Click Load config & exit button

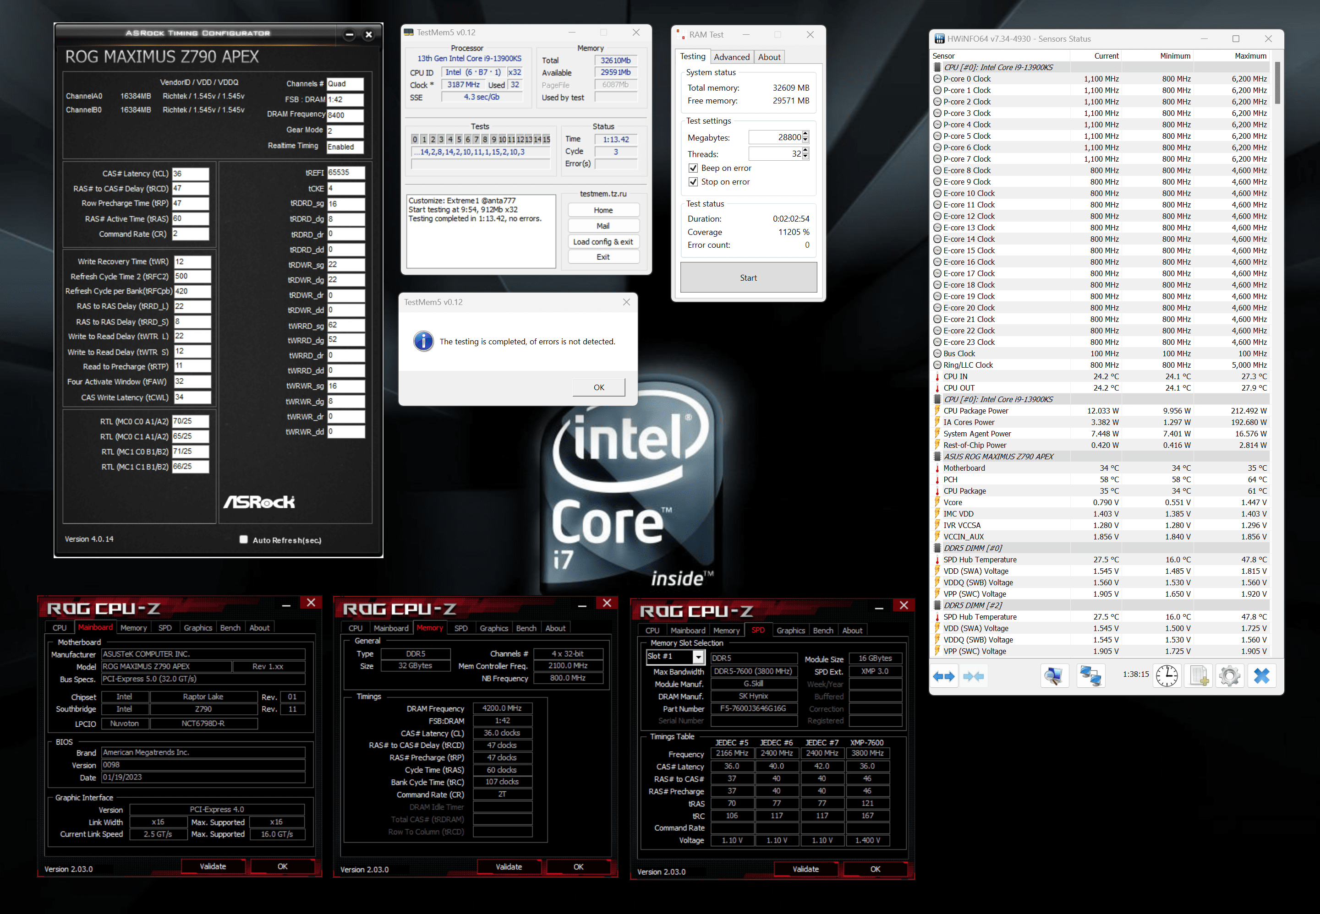coord(603,242)
